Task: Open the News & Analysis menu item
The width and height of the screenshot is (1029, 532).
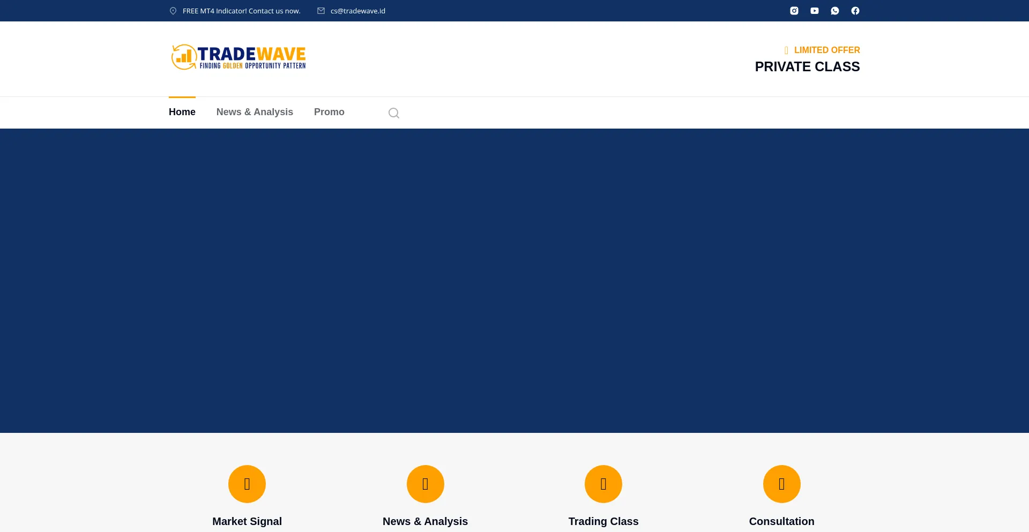Action: pyautogui.click(x=255, y=112)
